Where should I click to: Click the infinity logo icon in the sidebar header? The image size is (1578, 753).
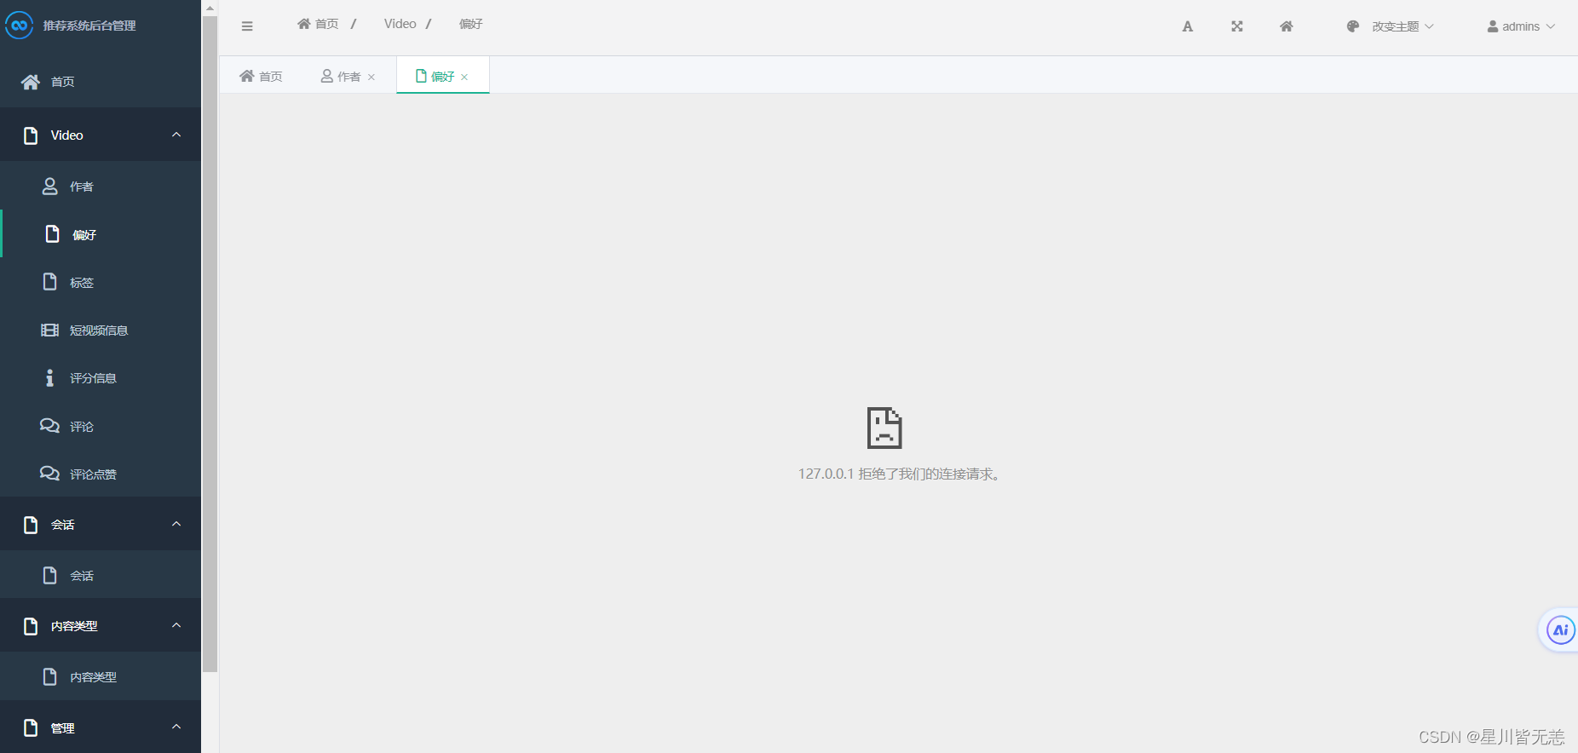(x=19, y=26)
